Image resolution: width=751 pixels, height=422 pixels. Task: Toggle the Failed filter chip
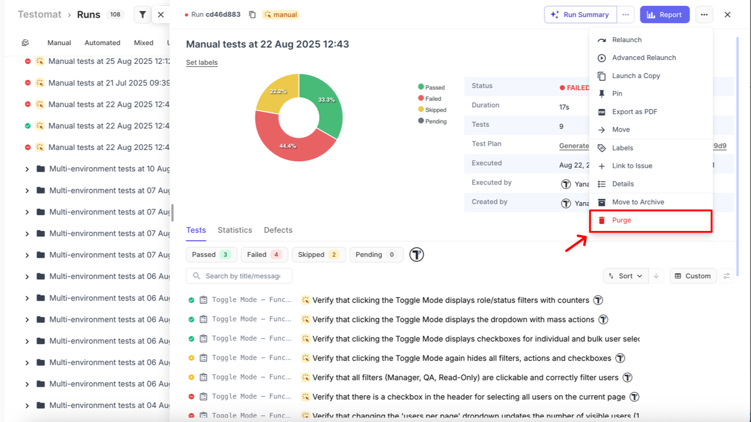[264, 254]
